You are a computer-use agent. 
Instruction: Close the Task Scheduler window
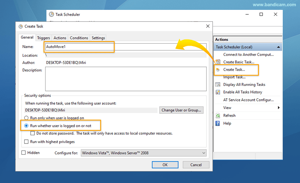pyautogui.click(x=275, y=14)
